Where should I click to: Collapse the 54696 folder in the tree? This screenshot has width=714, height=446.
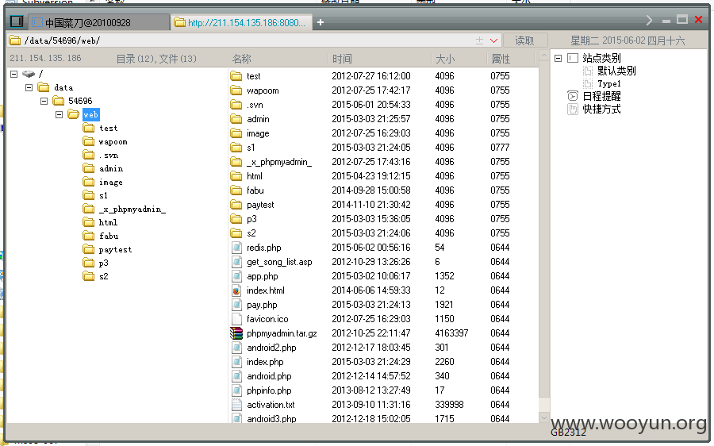pos(44,101)
